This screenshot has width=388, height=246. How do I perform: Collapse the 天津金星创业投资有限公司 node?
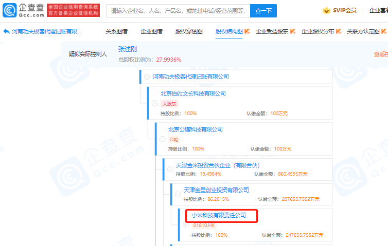(178, 194)
